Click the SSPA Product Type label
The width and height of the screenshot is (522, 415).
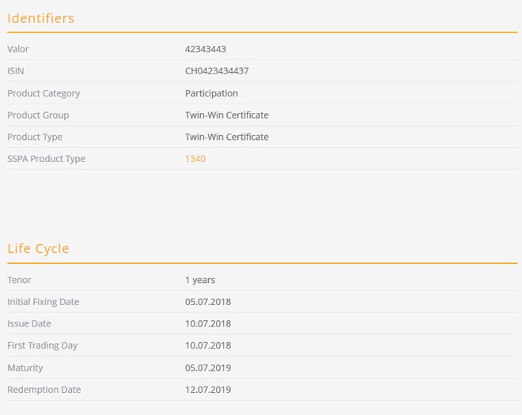tap(46, 159)
